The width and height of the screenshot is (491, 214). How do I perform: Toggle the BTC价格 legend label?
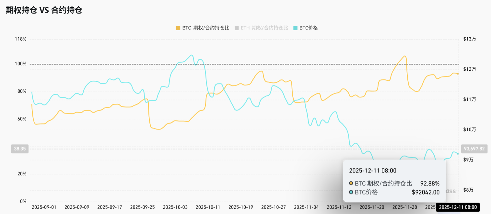click(x=309, y=28)
